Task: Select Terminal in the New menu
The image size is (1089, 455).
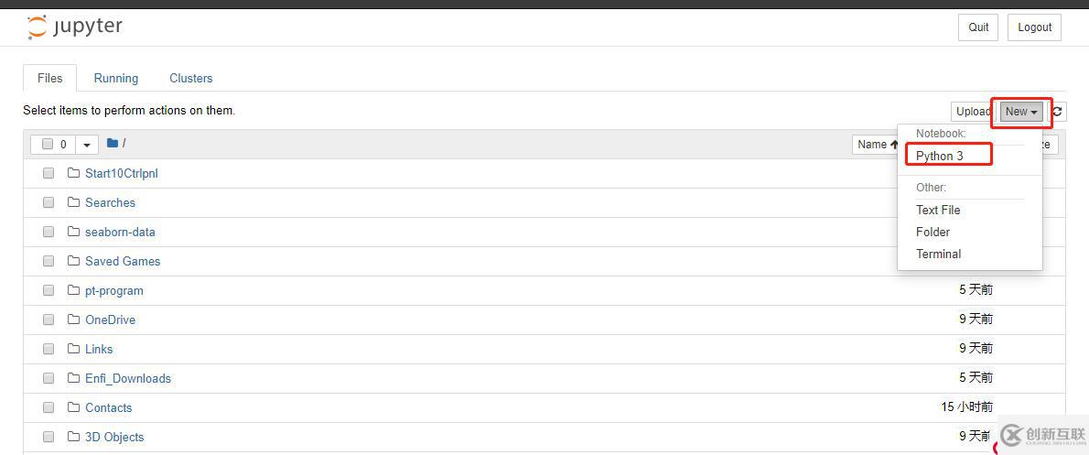Action: click(x=939, y=254)
